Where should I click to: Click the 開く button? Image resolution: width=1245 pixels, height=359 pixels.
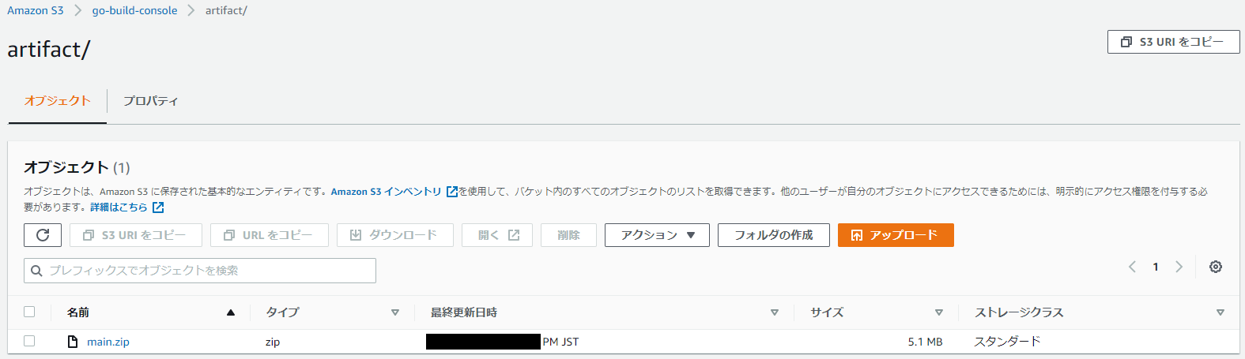(497, 235)
